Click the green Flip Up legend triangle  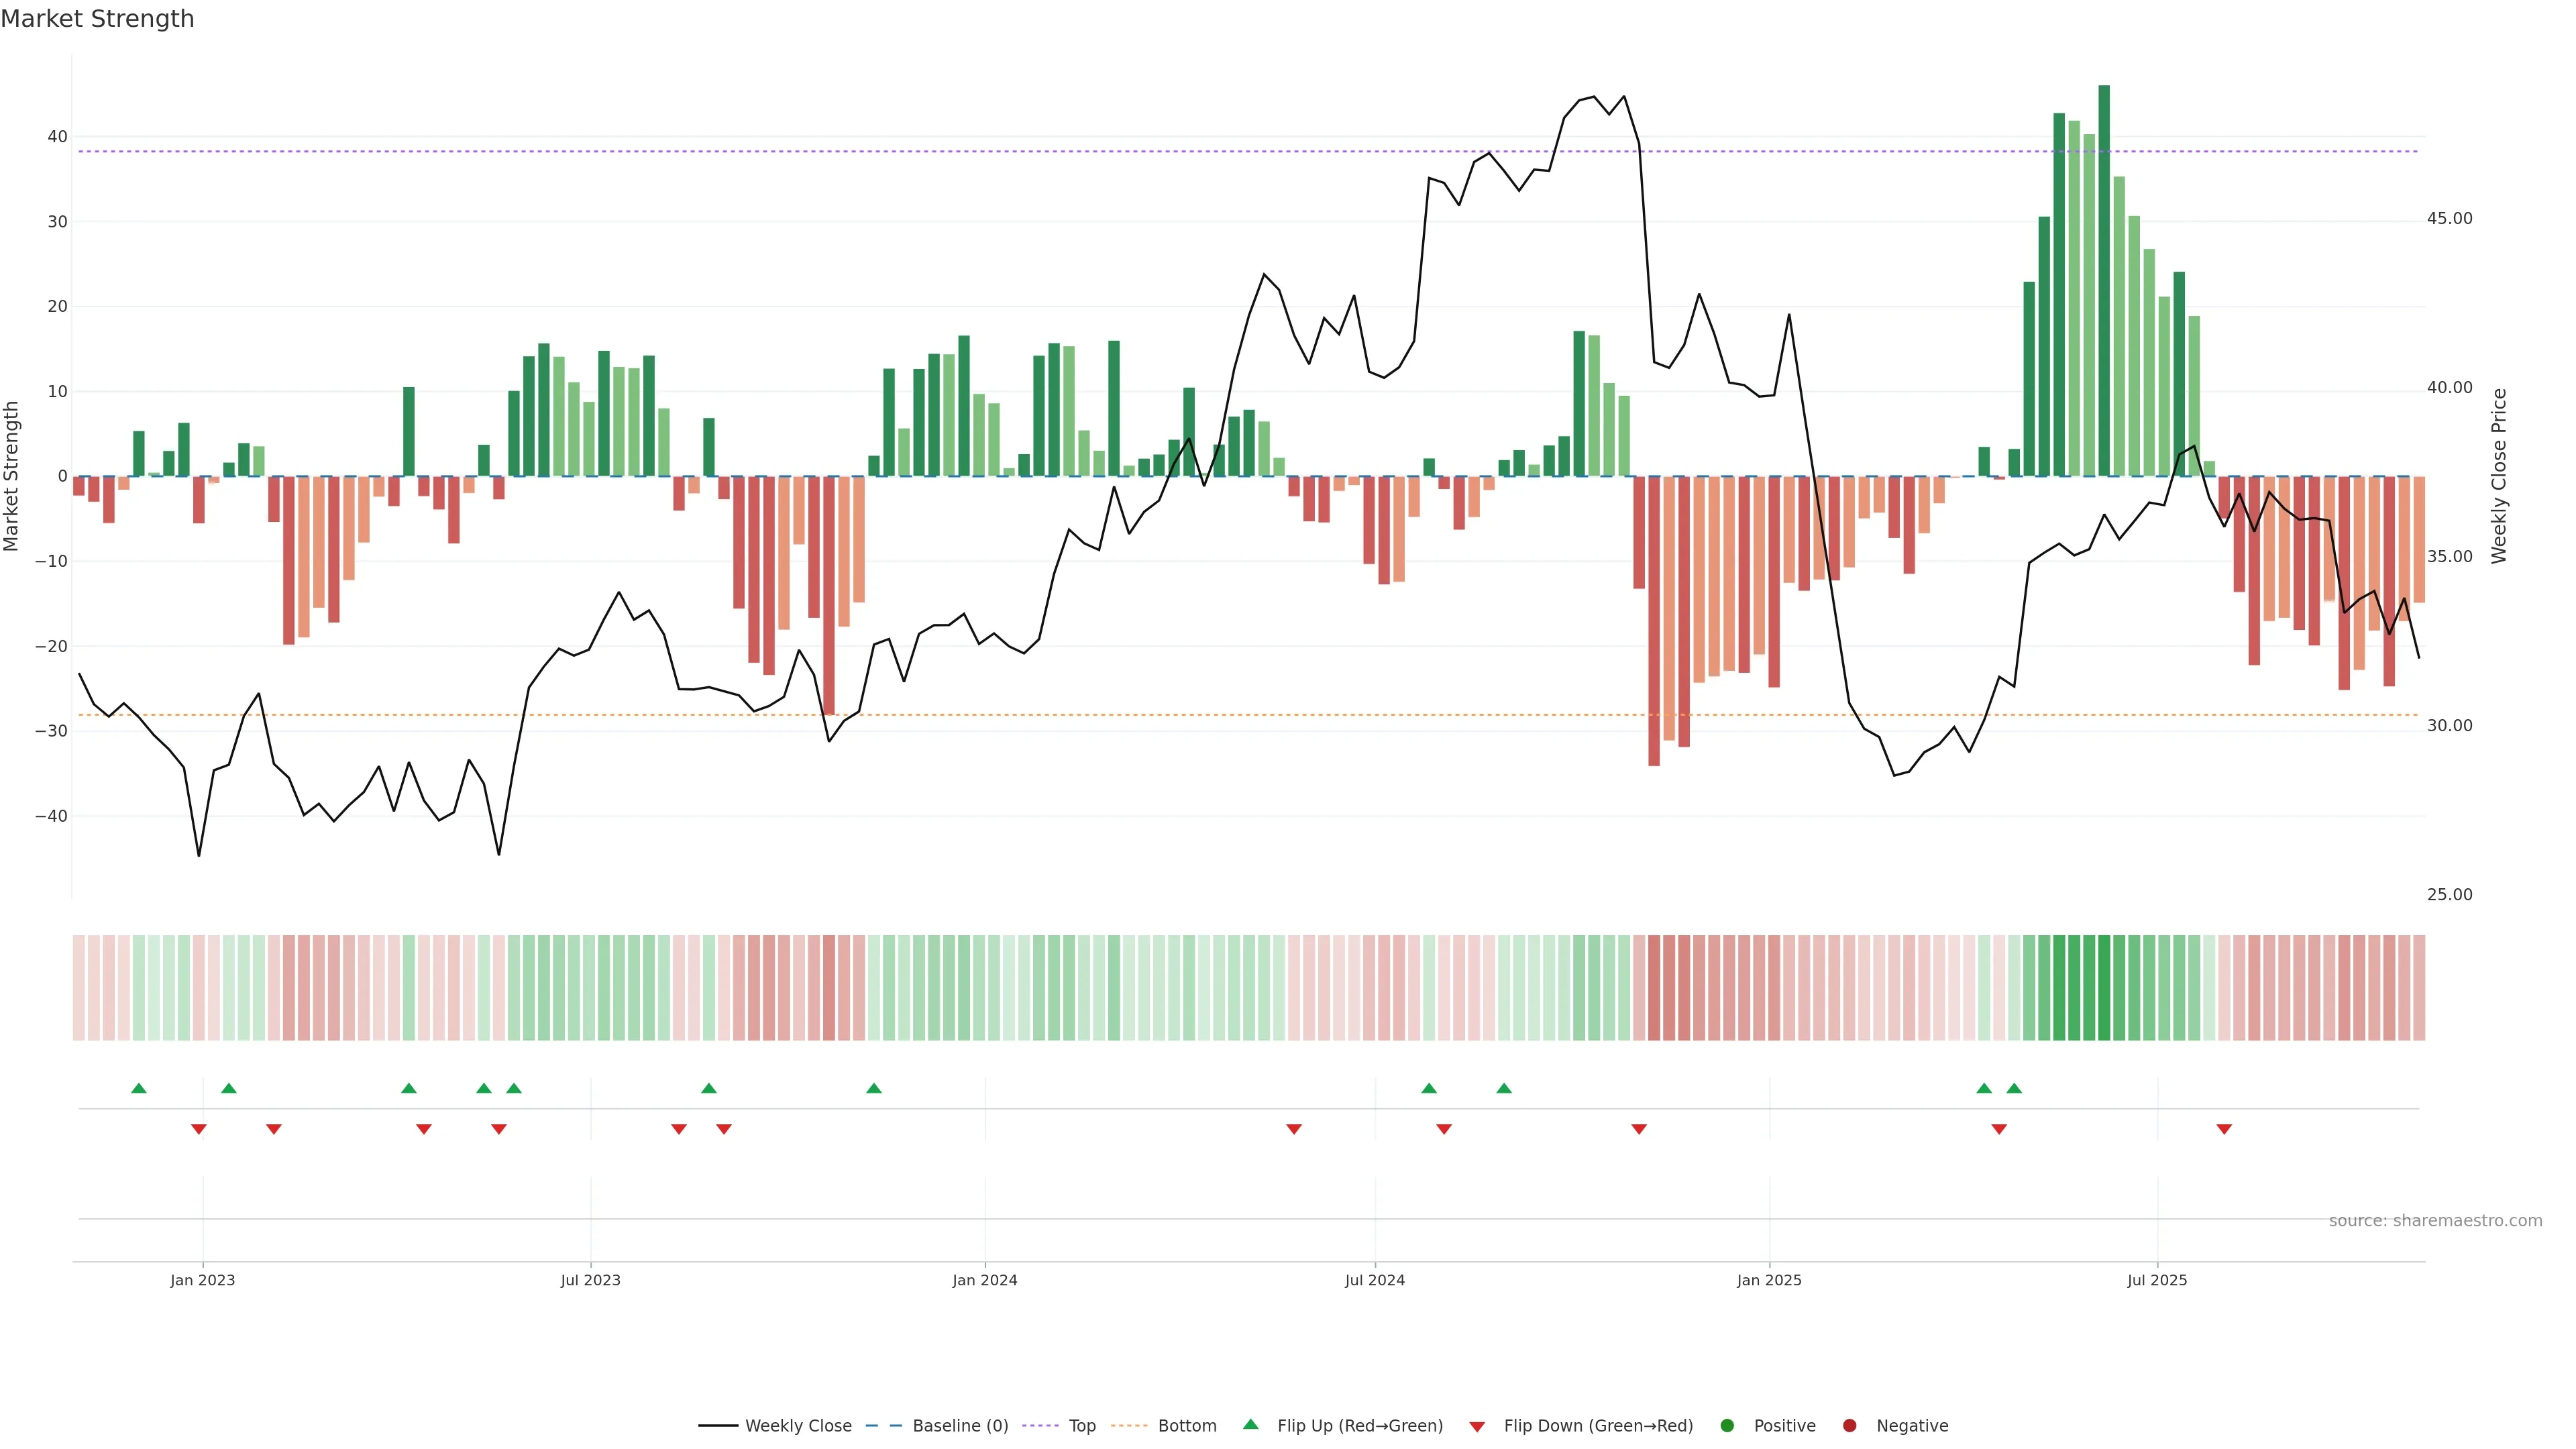(1250, 1425)
